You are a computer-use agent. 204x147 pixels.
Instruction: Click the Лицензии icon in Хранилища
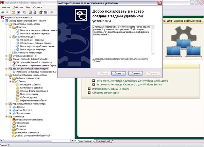tap(14, 126)
